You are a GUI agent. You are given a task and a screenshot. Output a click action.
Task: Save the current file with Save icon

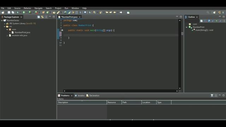tap(9, 13)
